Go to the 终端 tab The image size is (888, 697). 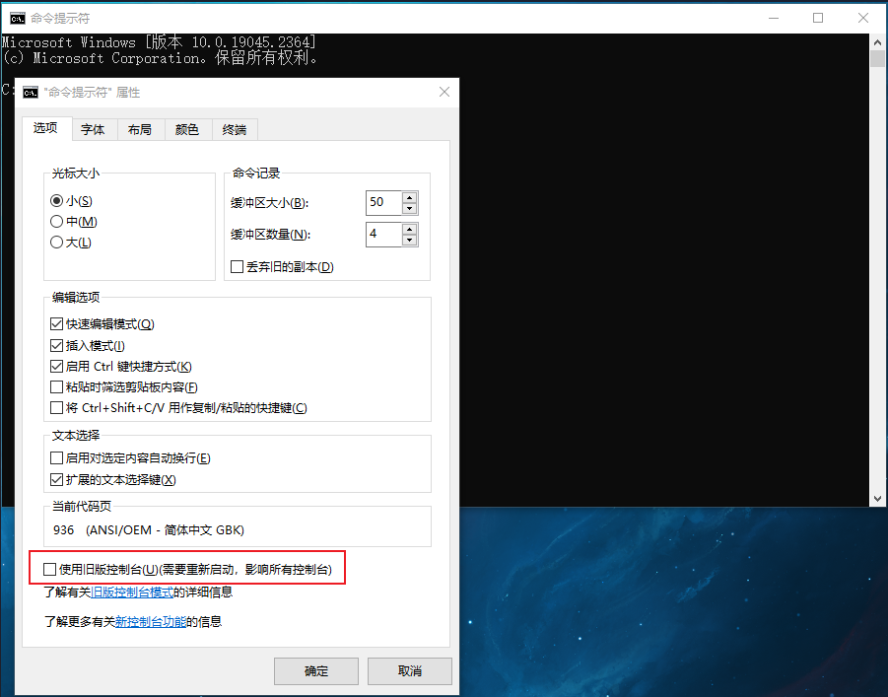click(235, 129)
